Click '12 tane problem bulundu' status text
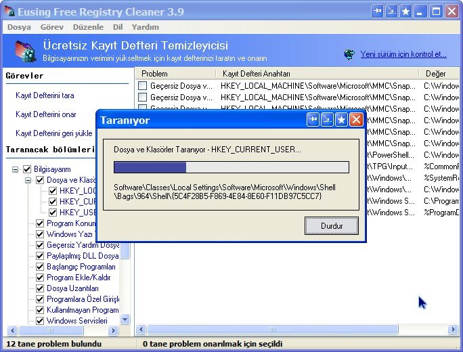 click(x=53, y=344)
